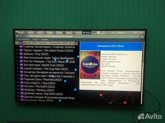
Task: Select Top Gun: Maverick from the list
Action: click(x=49, y=62)
